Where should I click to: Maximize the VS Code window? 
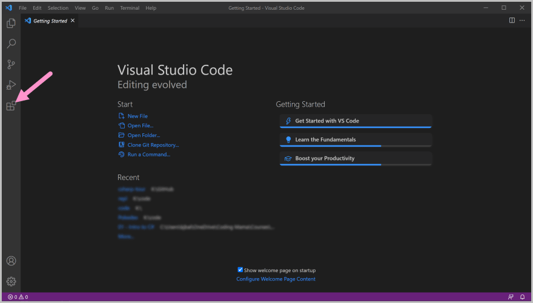pyautogui.click(x=504, y=7)
